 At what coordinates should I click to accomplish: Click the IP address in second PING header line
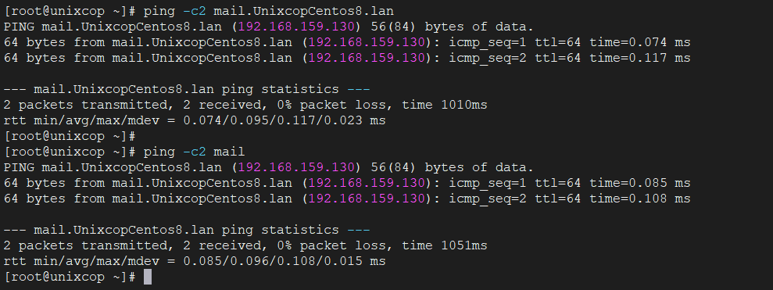[x=296, y=167]
